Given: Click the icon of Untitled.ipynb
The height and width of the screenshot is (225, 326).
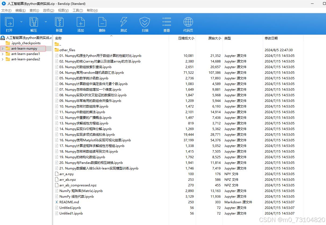Looking at the screenshot, I should click(x=56, y=208).
